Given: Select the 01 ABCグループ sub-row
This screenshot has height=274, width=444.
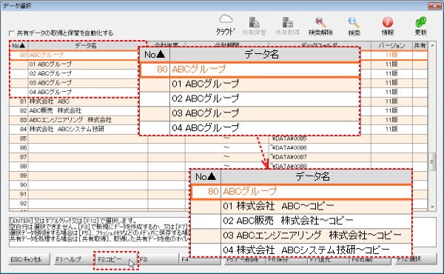Looking at the screenshot, I should 73,64.
